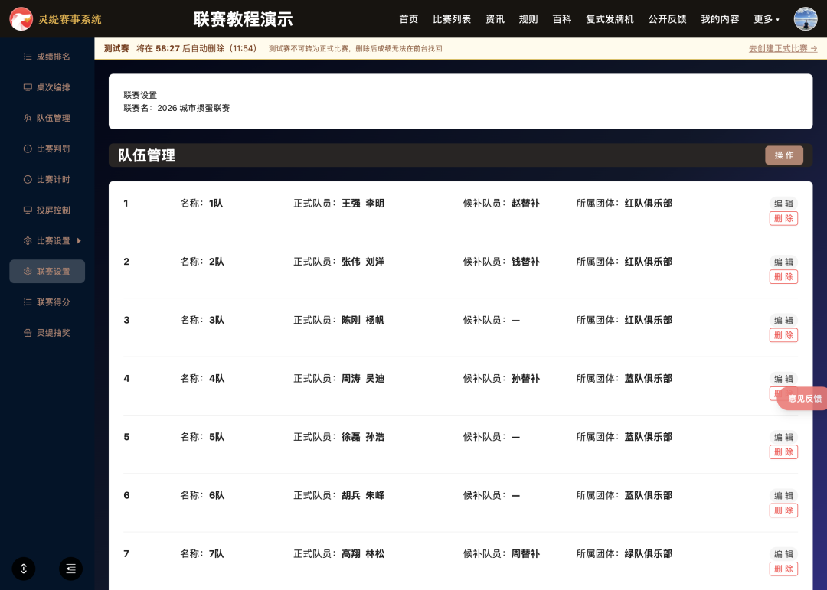827x590 pixels.
Task: Delete team 1队
Action: [784, 218]
